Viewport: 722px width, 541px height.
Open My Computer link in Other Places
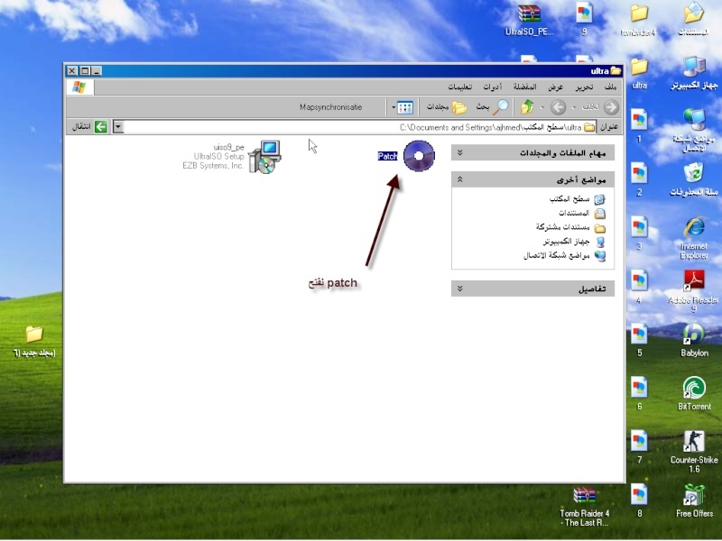(574, 242)
